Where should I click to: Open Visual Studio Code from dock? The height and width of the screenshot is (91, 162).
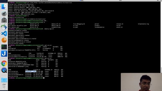(4, 33)
